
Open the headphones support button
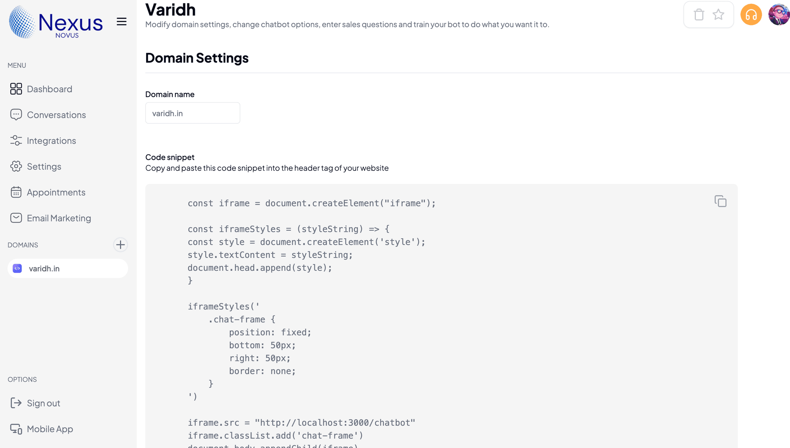pos(751,15)
